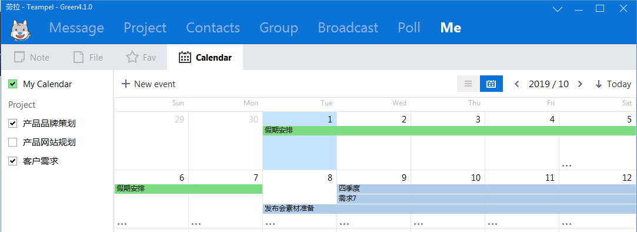Open the Note tab icon
637x232 pixels.
click(x=19, y=57)
